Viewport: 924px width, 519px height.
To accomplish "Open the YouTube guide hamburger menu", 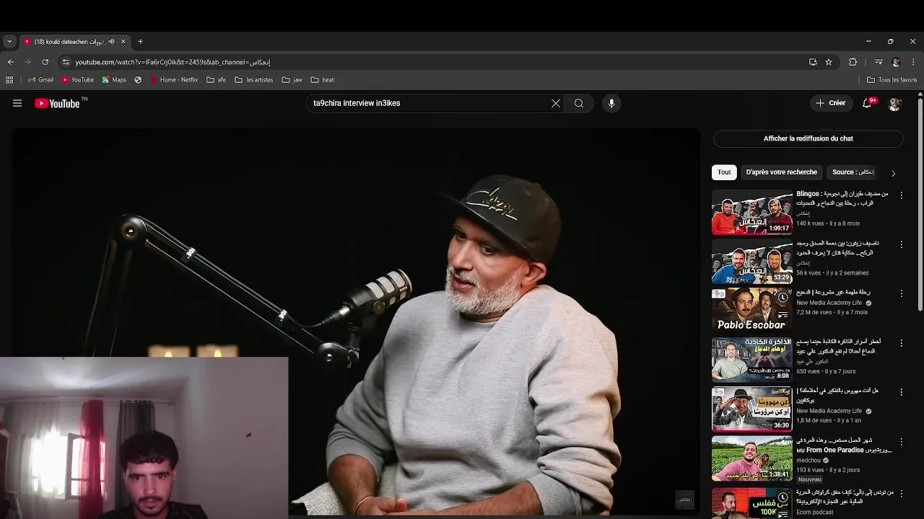I will click(17, 103).
